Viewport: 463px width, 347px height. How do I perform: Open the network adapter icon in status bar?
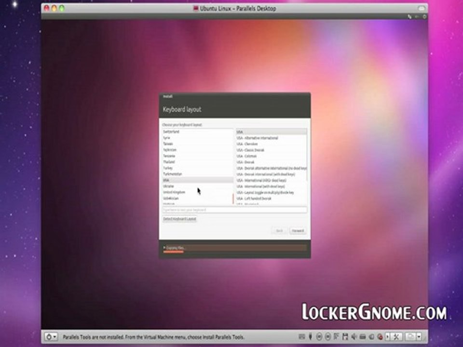[336, 337]
